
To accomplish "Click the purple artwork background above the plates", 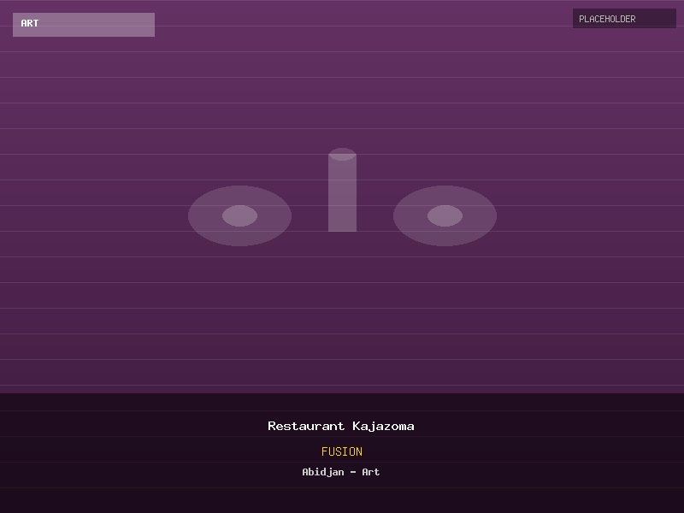I will tap(342, 94).
